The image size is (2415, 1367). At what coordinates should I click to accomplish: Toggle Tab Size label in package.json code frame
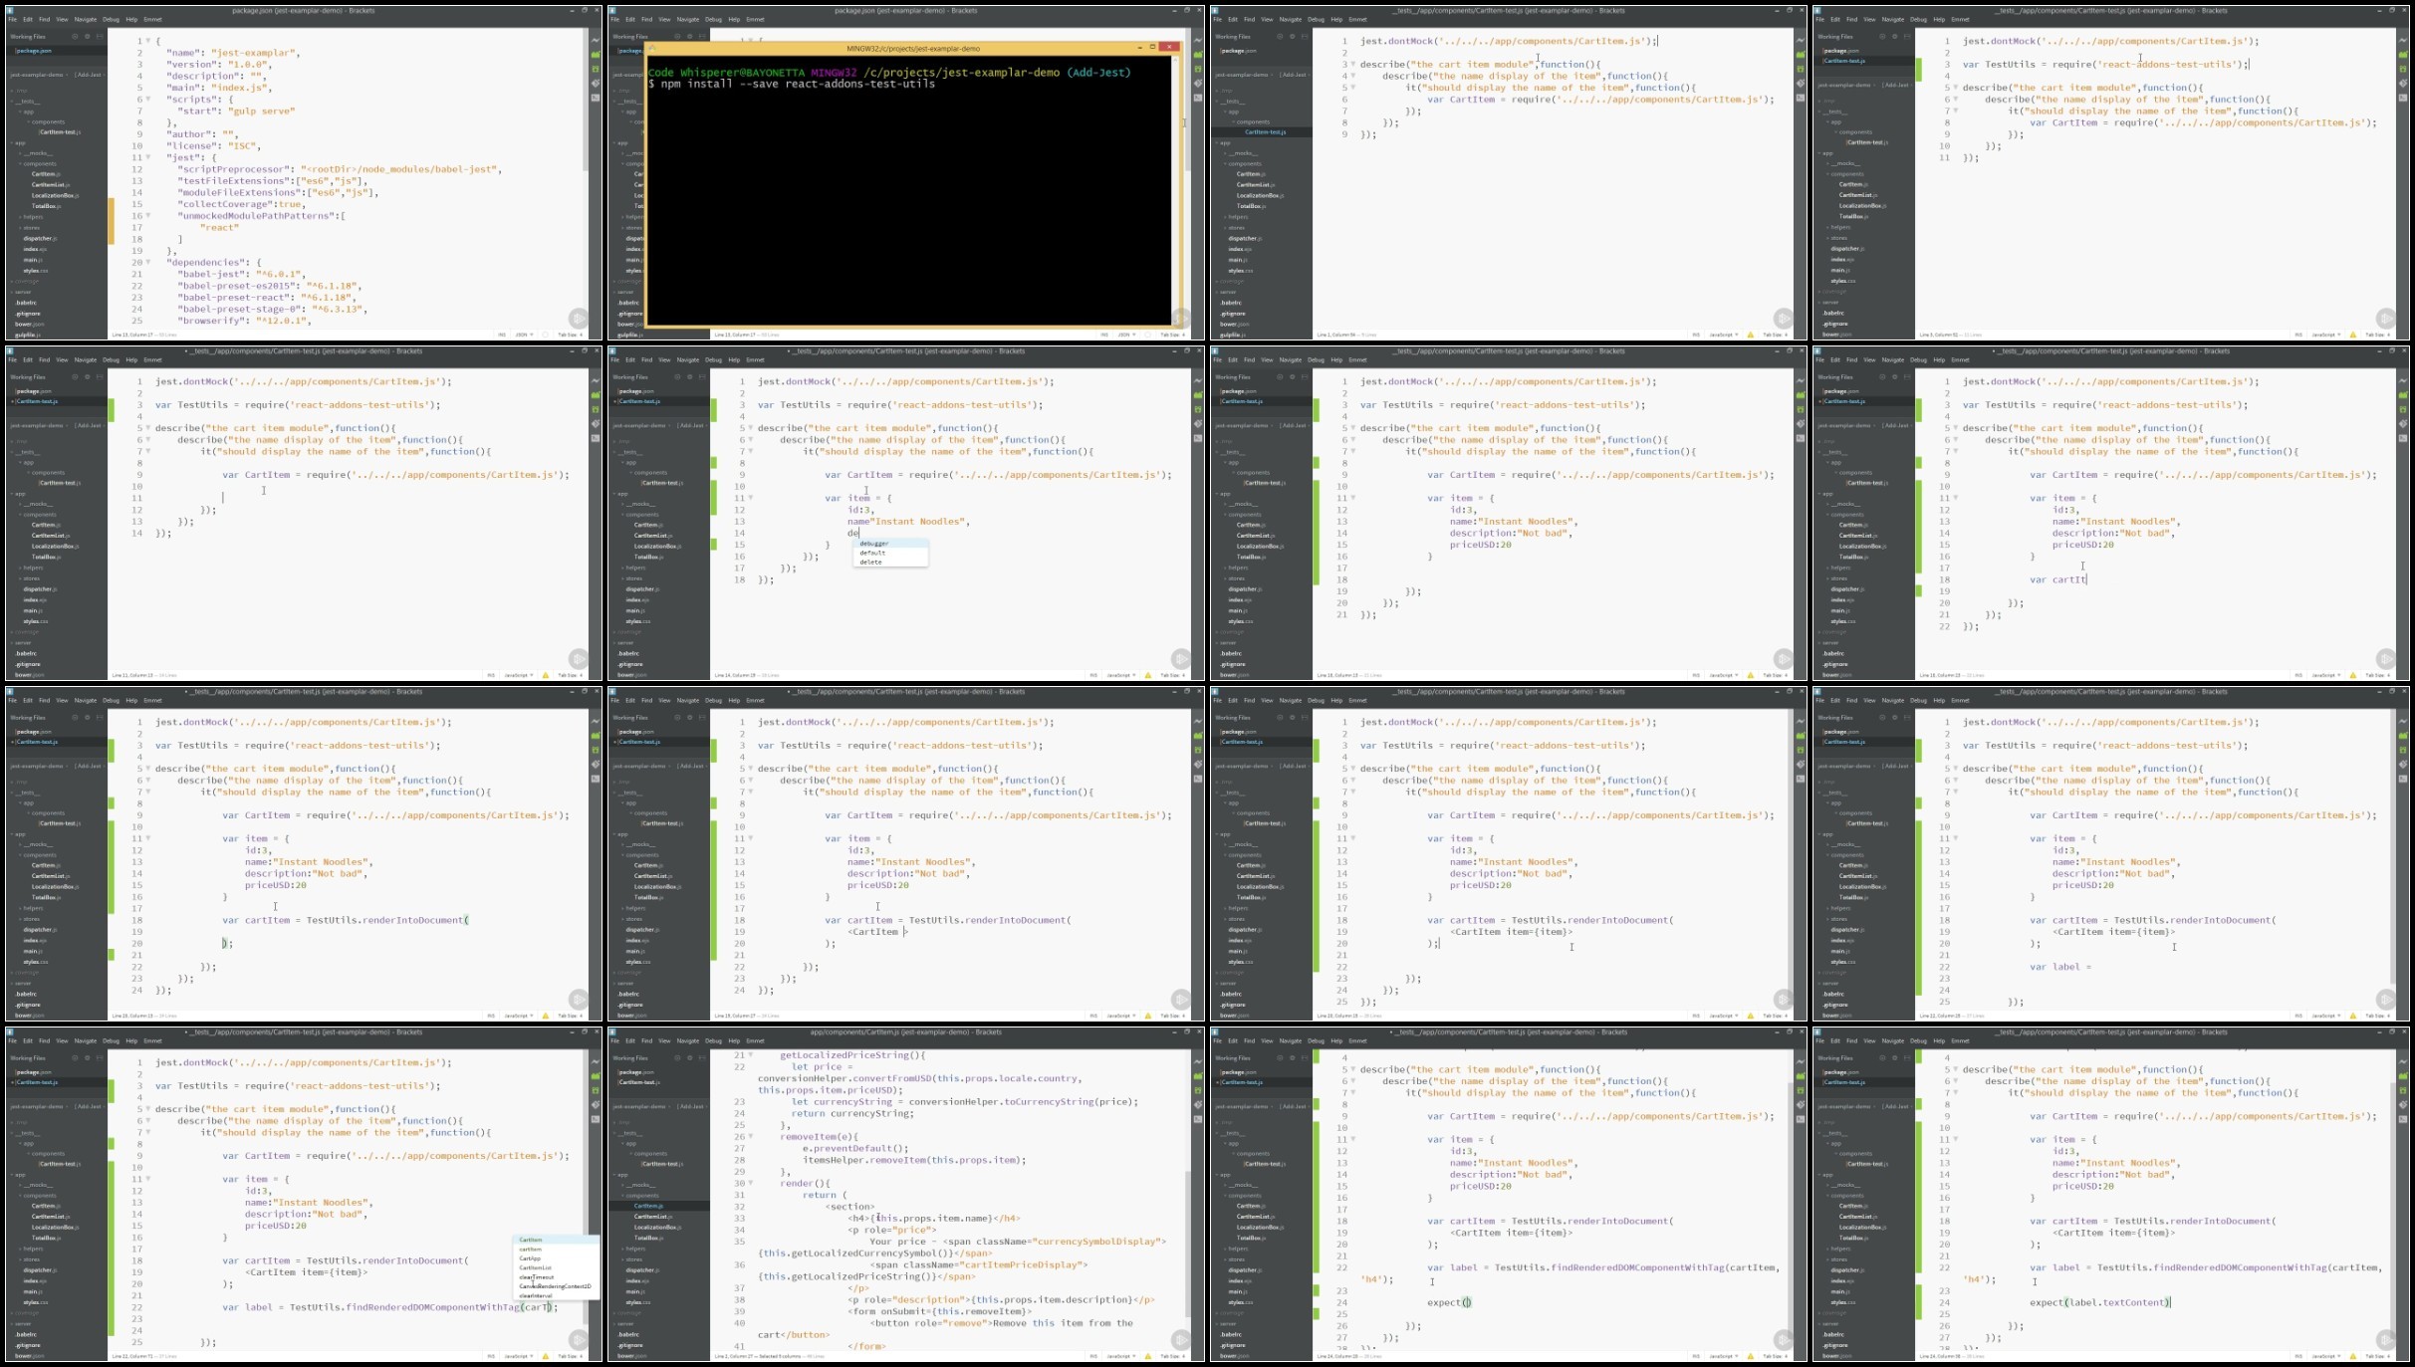tap(570, 335)
